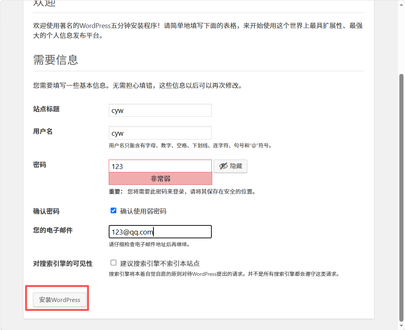The height and width of the screenshot is (330, 405).
Task: Hide the password with 隐藏 button
Action: click(230, 166)
